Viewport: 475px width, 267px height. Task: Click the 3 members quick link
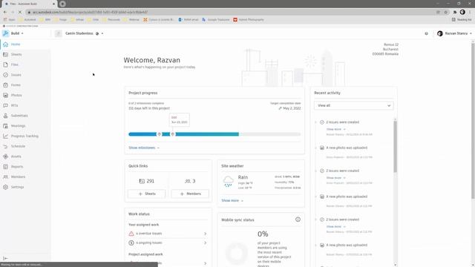(x=190, y=181)
